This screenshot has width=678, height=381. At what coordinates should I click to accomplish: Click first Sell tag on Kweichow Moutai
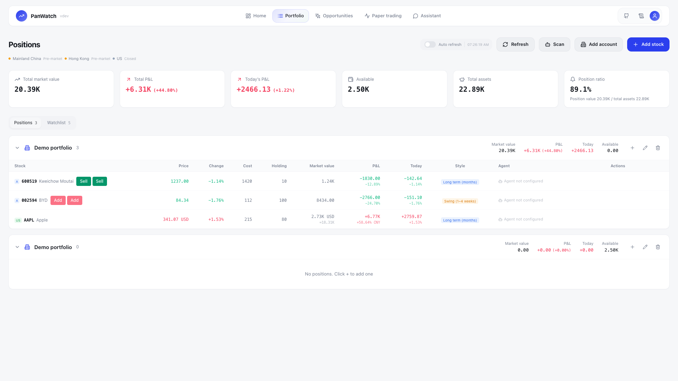tap(84, 181)
